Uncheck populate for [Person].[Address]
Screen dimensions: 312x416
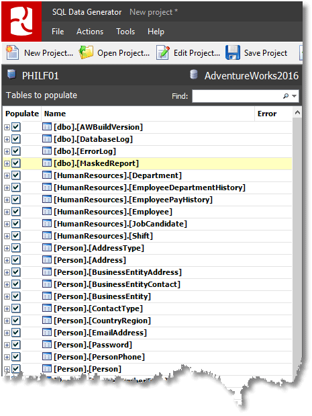tap(16, 260)
